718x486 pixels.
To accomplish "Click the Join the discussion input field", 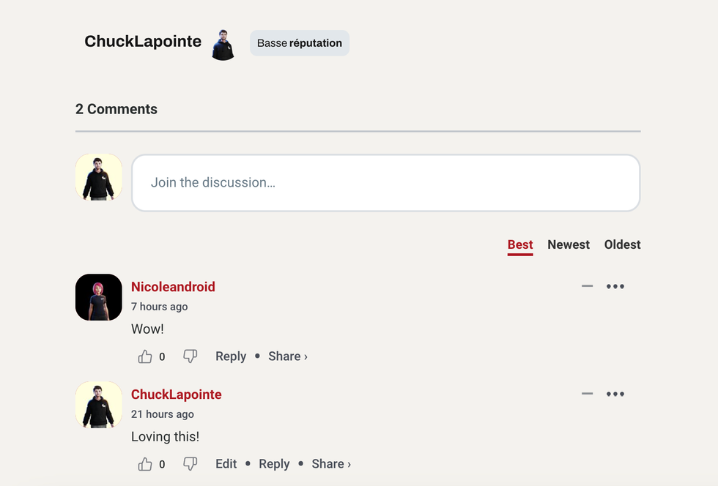I will (x=385, y=182).
